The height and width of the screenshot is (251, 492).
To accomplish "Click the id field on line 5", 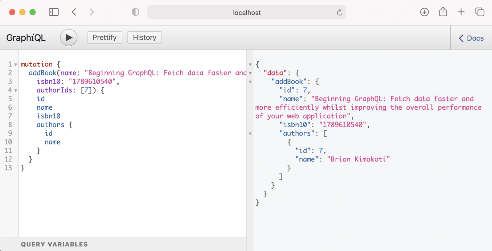I will 41,99.
